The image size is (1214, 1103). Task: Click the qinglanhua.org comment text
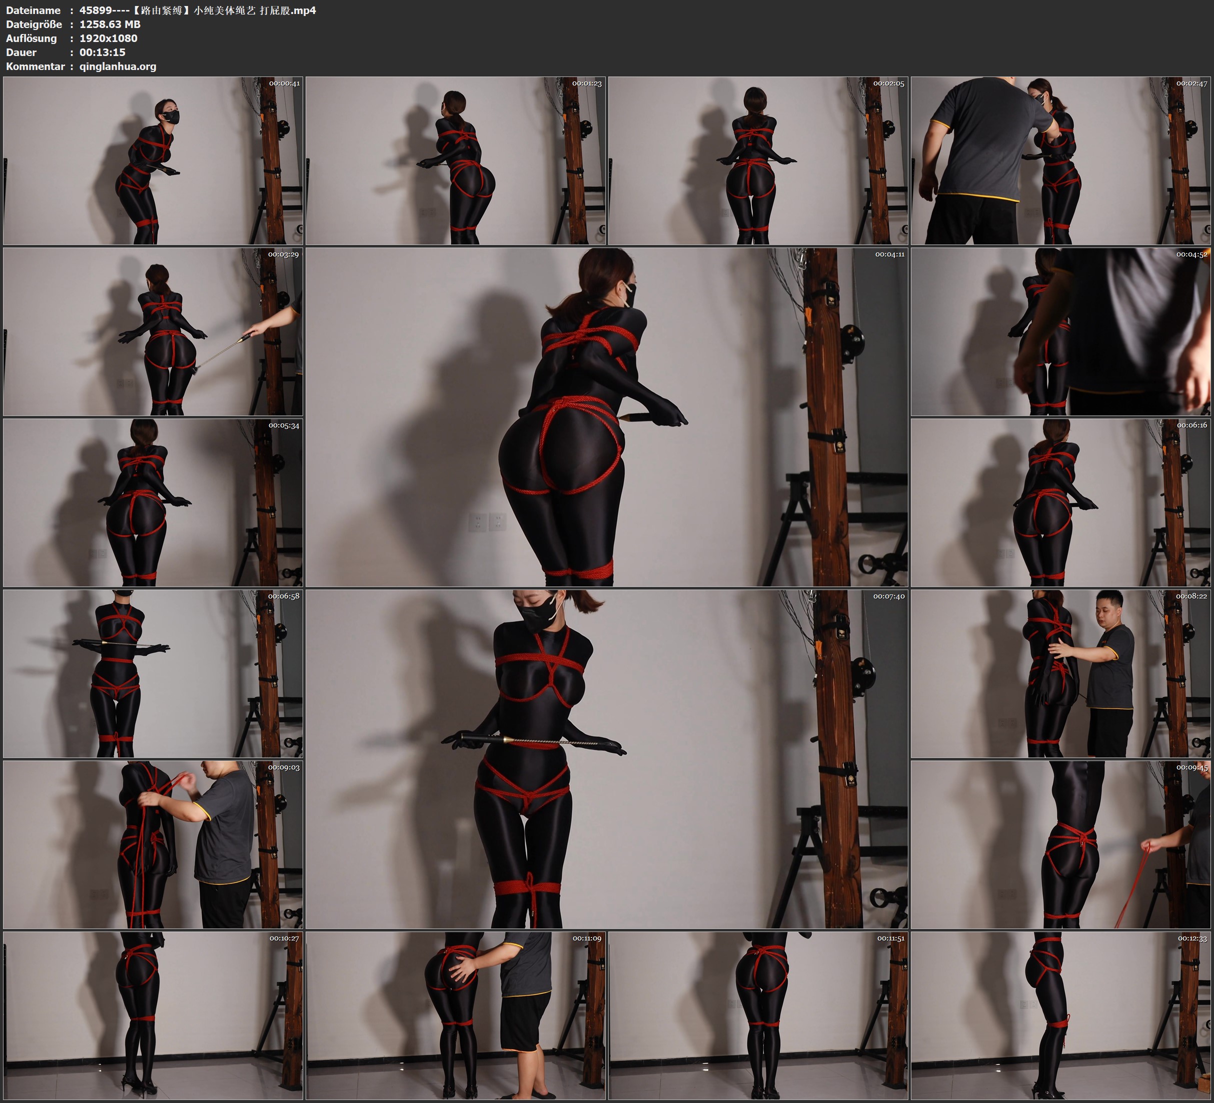point(118,66)
